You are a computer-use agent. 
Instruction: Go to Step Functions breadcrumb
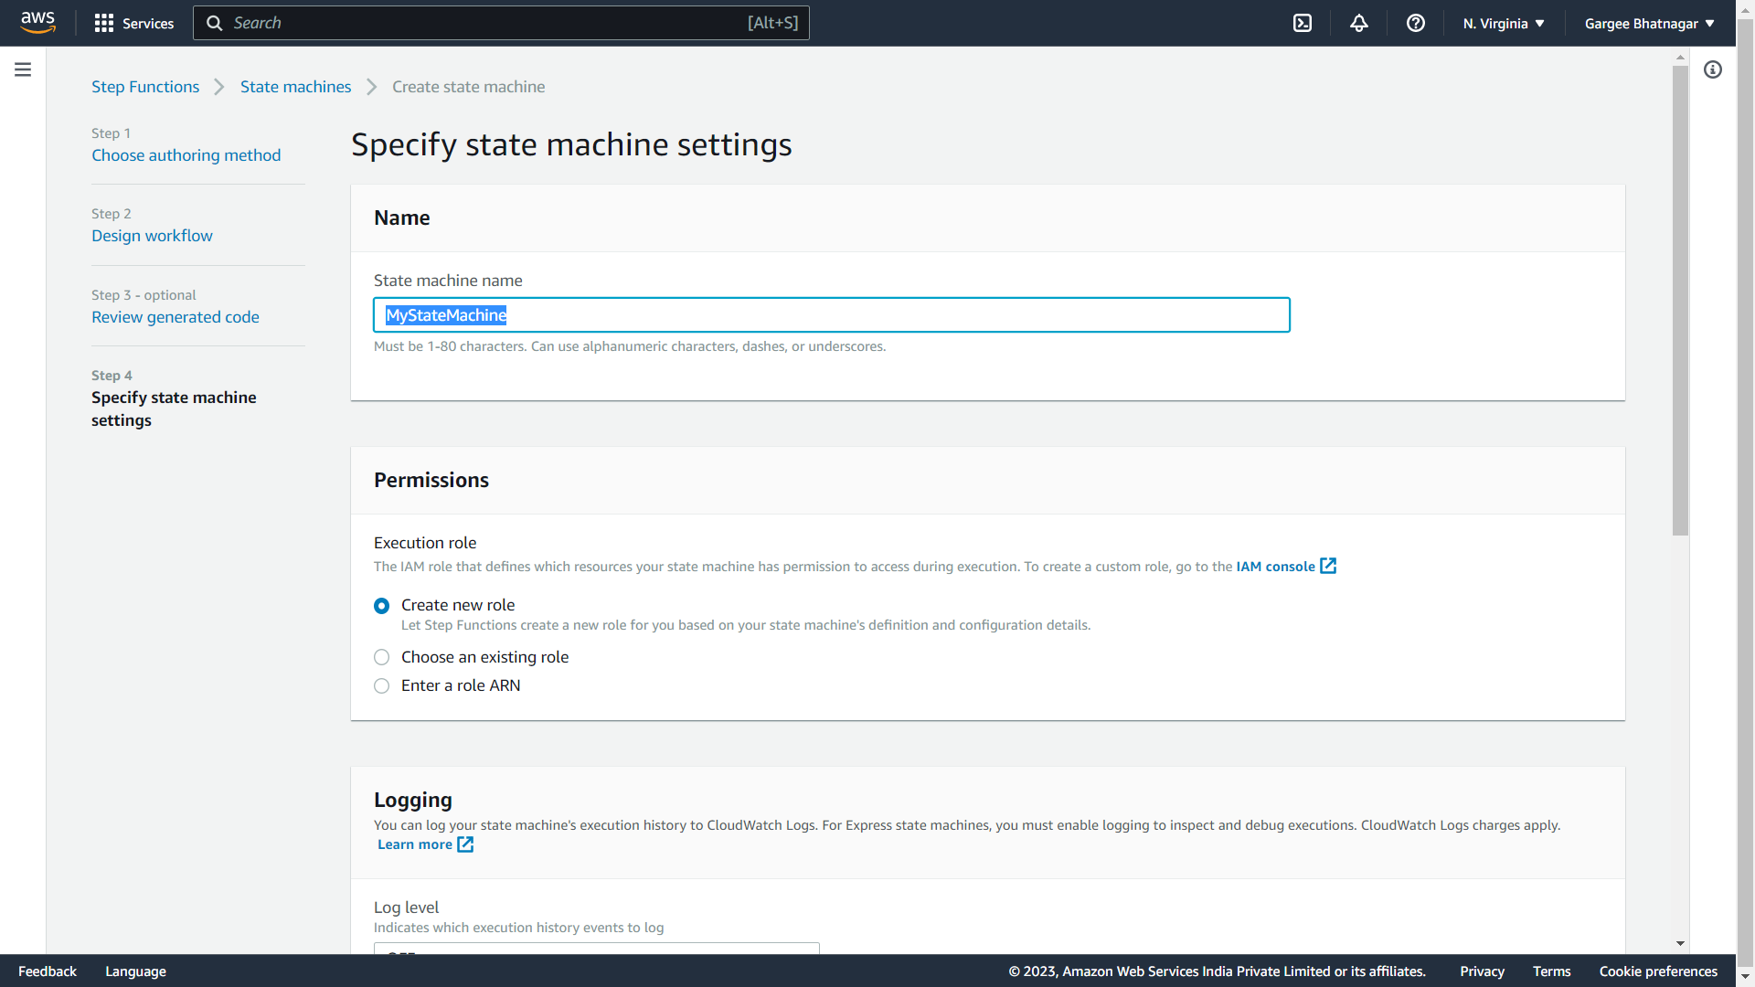point(145,87)
